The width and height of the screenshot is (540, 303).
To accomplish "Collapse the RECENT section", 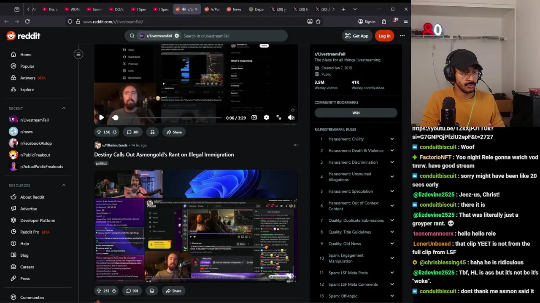I will pyautogui.click(x=64, y=109).
